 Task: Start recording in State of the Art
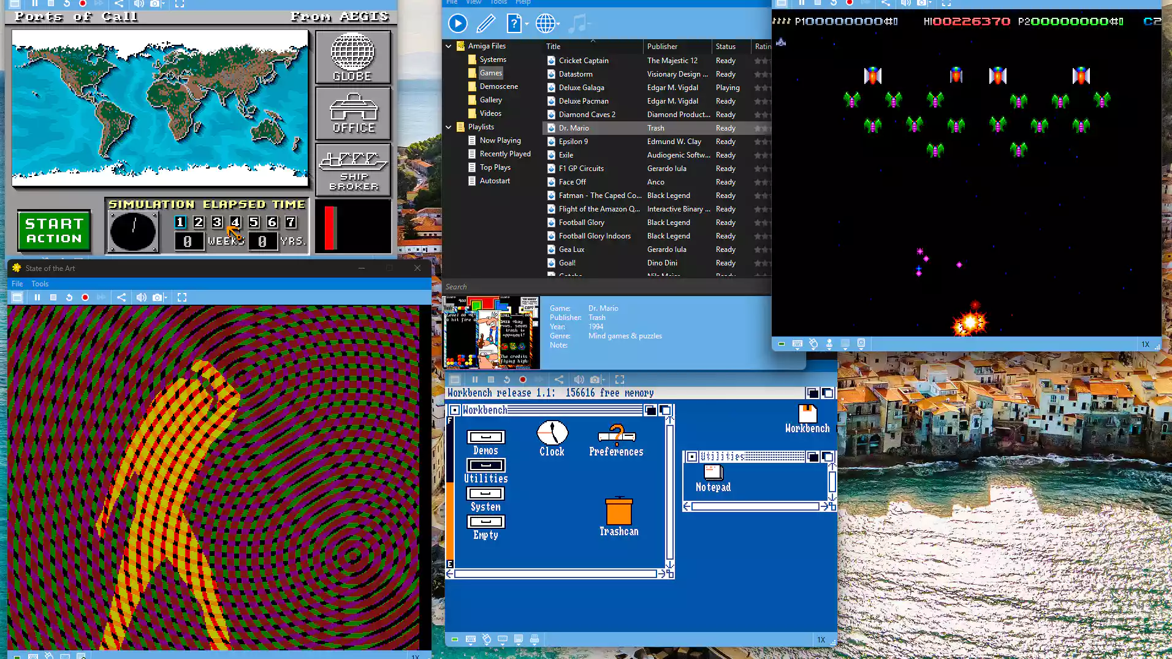85,297
